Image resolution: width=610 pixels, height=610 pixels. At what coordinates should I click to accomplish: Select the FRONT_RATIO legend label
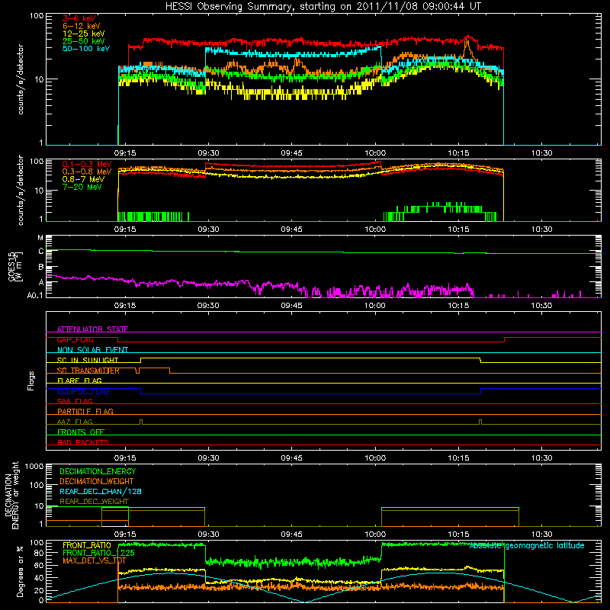click(87, 545)
